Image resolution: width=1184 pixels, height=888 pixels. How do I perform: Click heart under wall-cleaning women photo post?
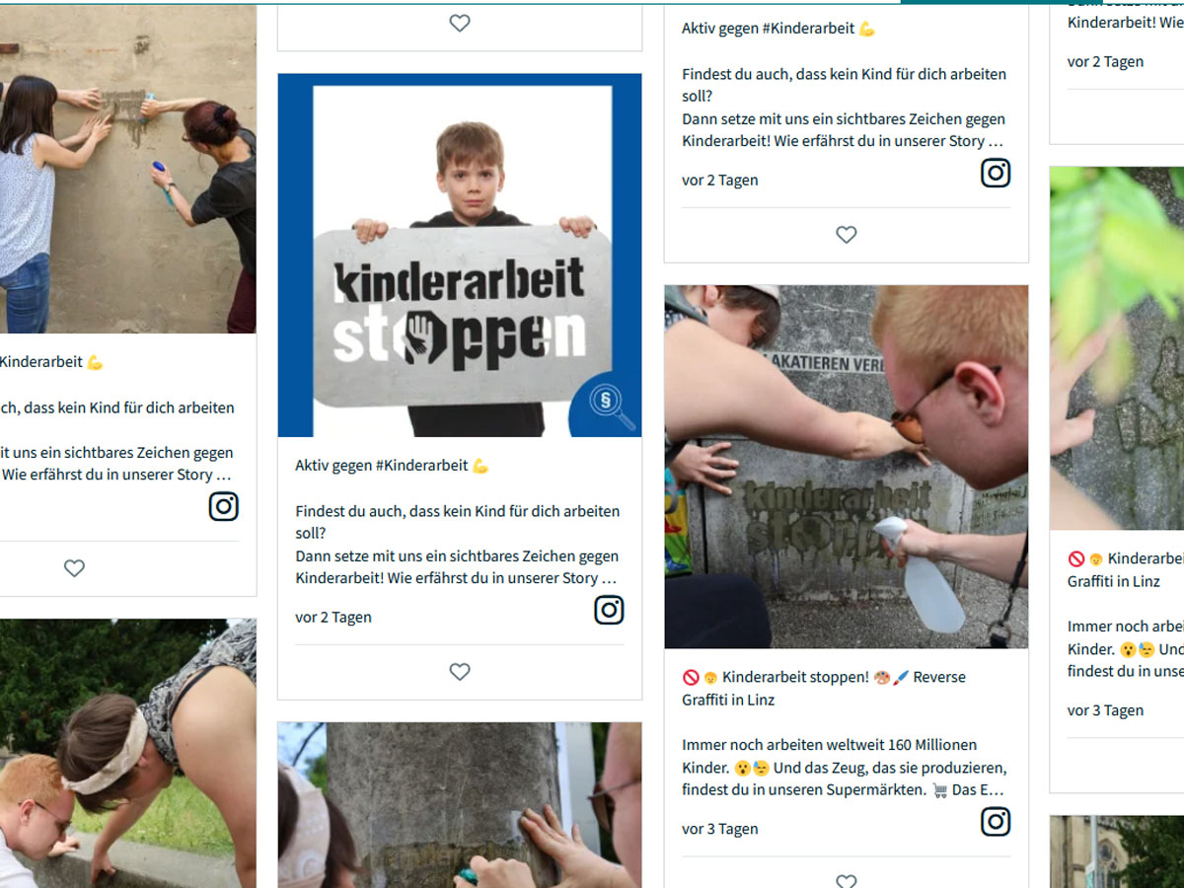point(74,568)
